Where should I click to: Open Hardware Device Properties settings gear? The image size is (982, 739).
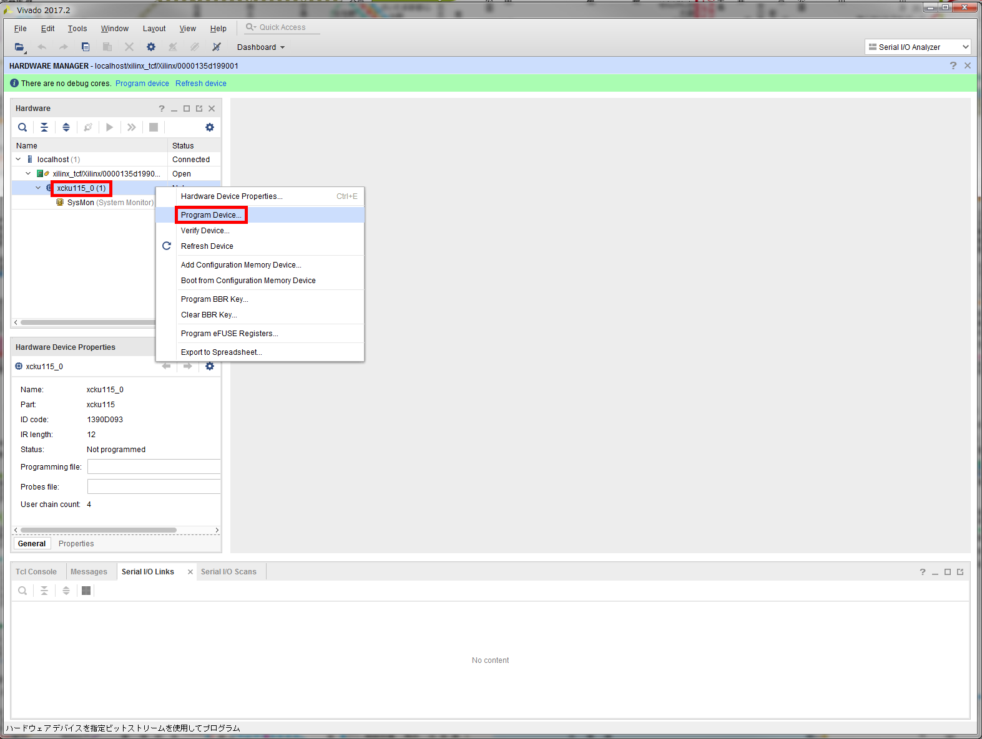(x=210, y=366)
